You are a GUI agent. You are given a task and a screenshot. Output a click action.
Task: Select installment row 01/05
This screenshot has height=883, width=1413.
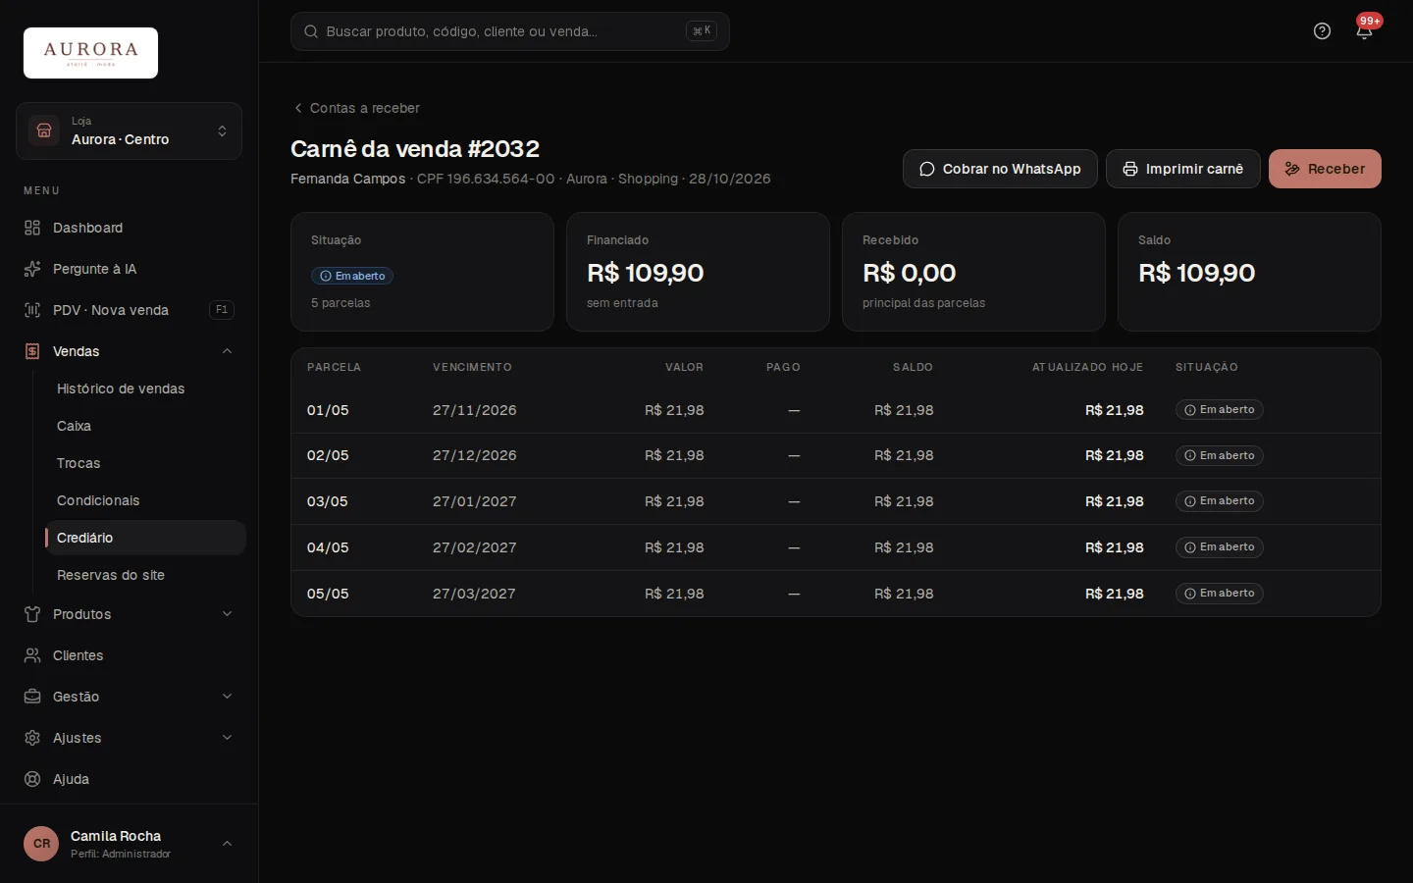pyautogui.click(x=836, y=410)
